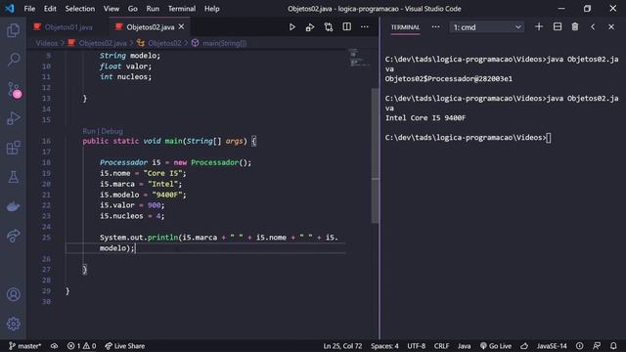Change indentation via Spaces: 4
This screenshot has height=352, width=626.
pos(384,346)
